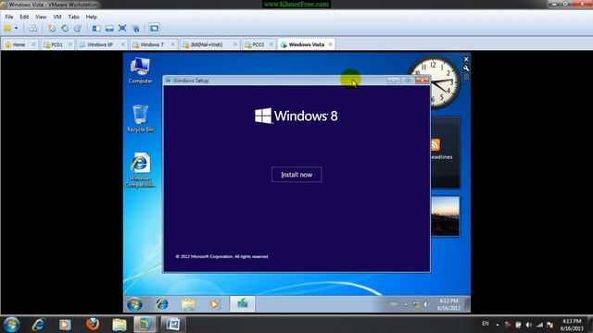Open the Recycle Bin desktop icon

click(140, 118)
